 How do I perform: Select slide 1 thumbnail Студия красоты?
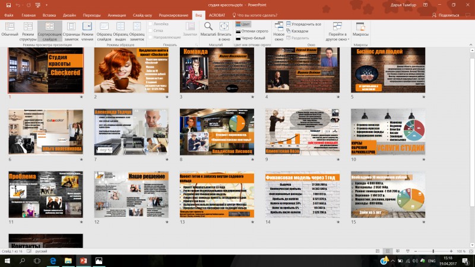[x=46, y=70]
